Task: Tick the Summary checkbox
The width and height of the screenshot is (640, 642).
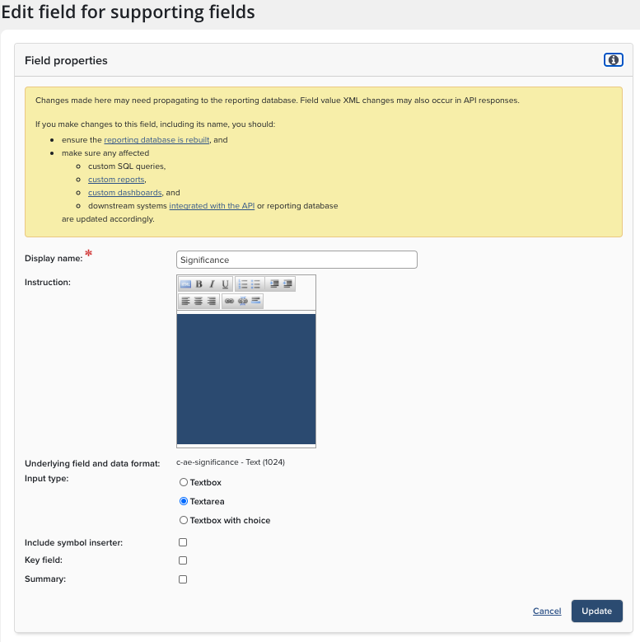Action: pos(183,579)
